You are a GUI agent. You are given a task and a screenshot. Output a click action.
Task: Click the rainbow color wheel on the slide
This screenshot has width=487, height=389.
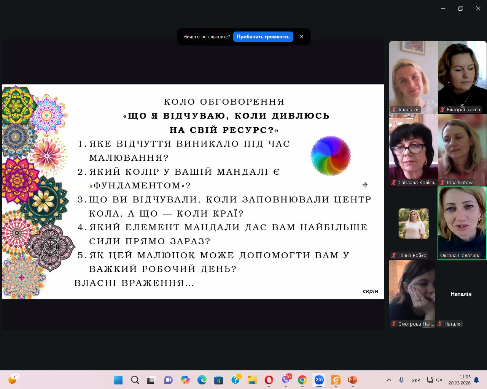pyautogui.click(x=331, y=156)
